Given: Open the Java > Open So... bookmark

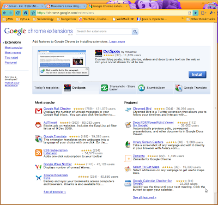Looking at the screenshot, I should coord(152,19).
